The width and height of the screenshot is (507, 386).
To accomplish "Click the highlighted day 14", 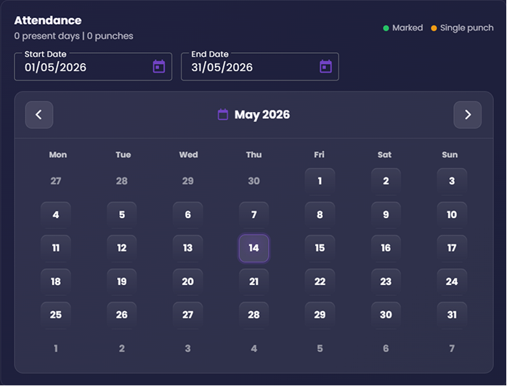I will pos(253,248).
